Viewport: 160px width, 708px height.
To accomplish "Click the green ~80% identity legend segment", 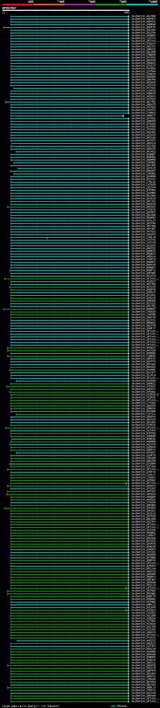I will (x=111, y=5).
